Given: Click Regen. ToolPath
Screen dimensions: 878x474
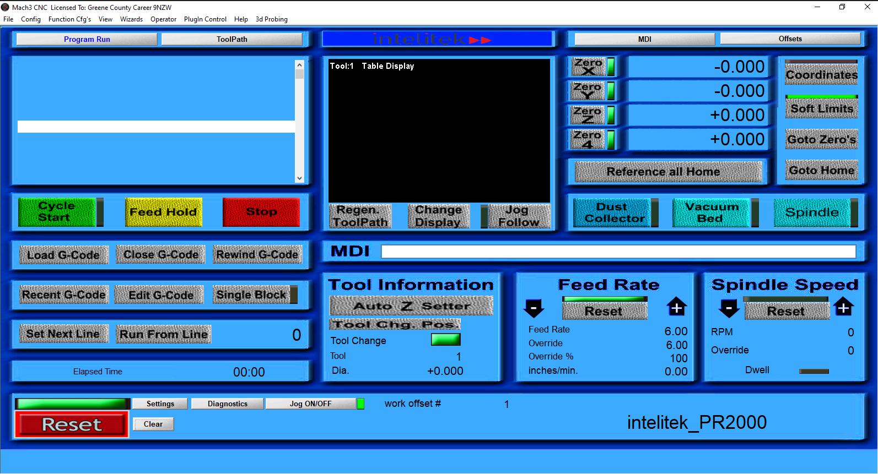Looking at the screenshot, I should click(x=360, y=216).
